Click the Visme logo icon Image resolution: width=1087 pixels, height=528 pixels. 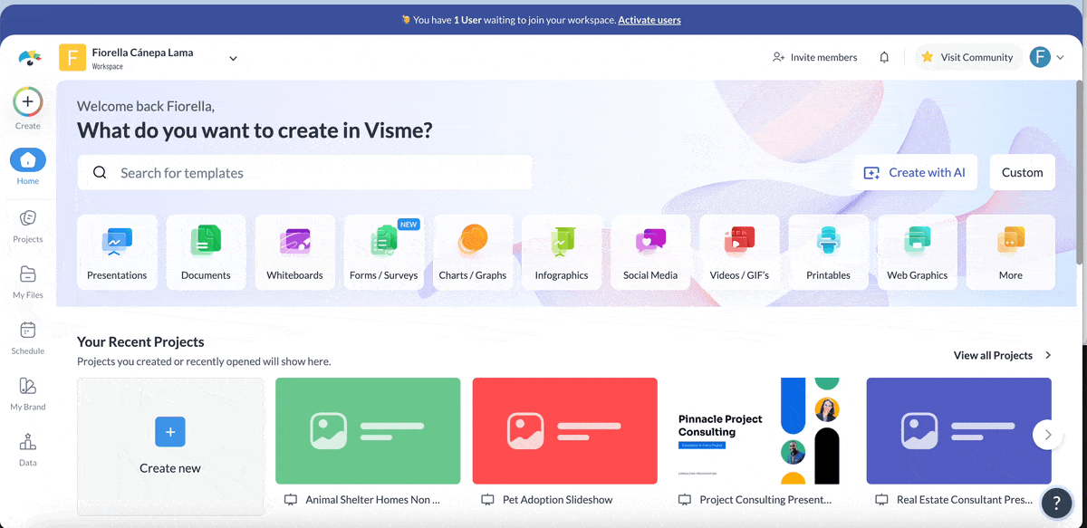coord(29,58)
